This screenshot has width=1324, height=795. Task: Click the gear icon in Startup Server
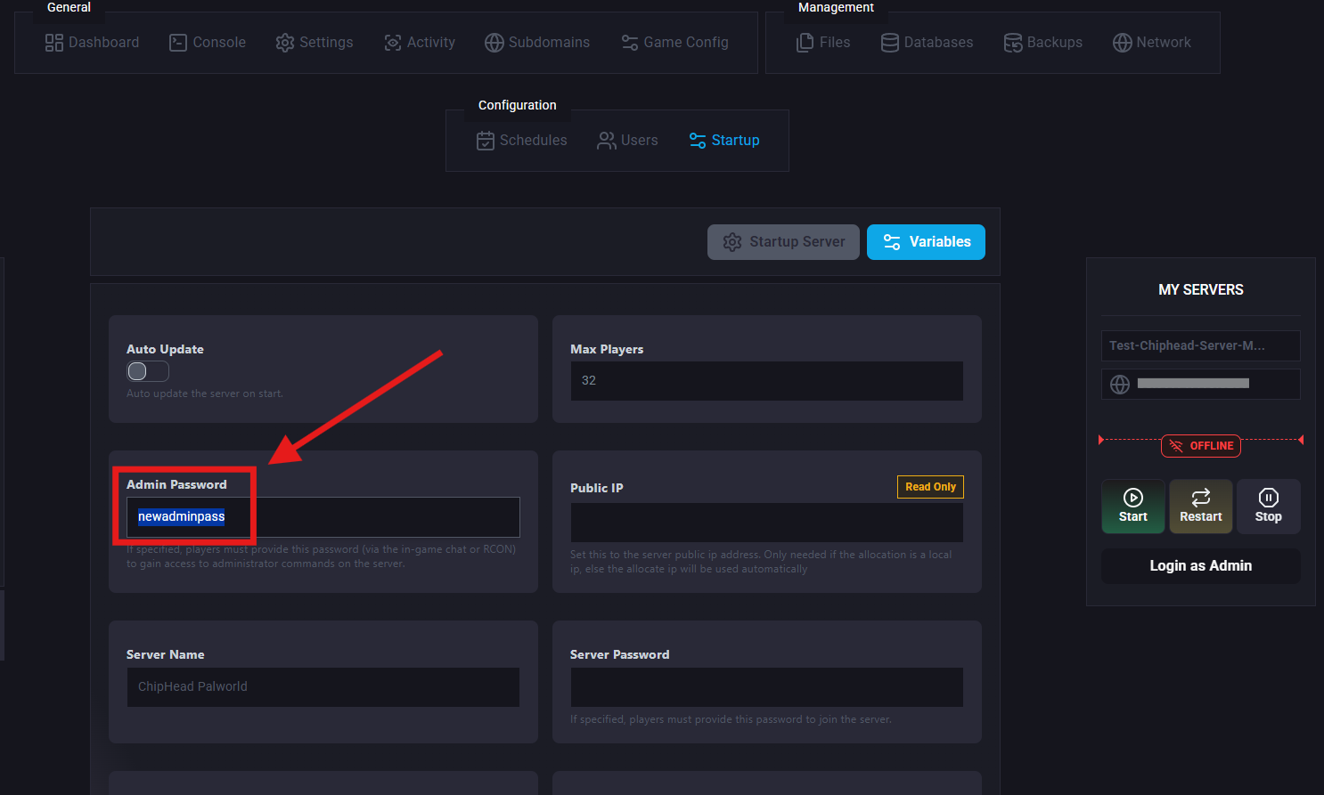pos(732,242)
